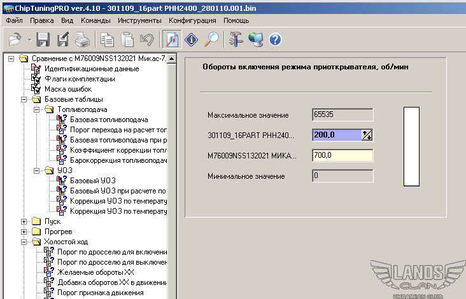Expand the Пуск tree folder
The image size is (466, 299).
(x=25, y=221)
